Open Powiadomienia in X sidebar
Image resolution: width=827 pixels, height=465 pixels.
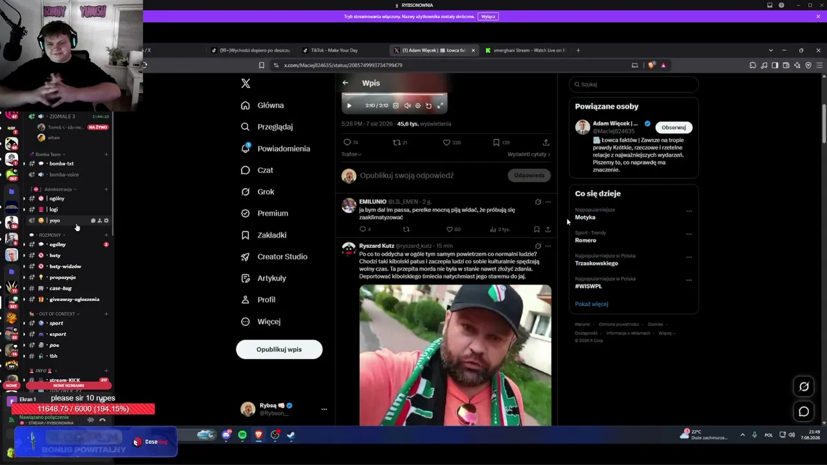tap(275, 149)
